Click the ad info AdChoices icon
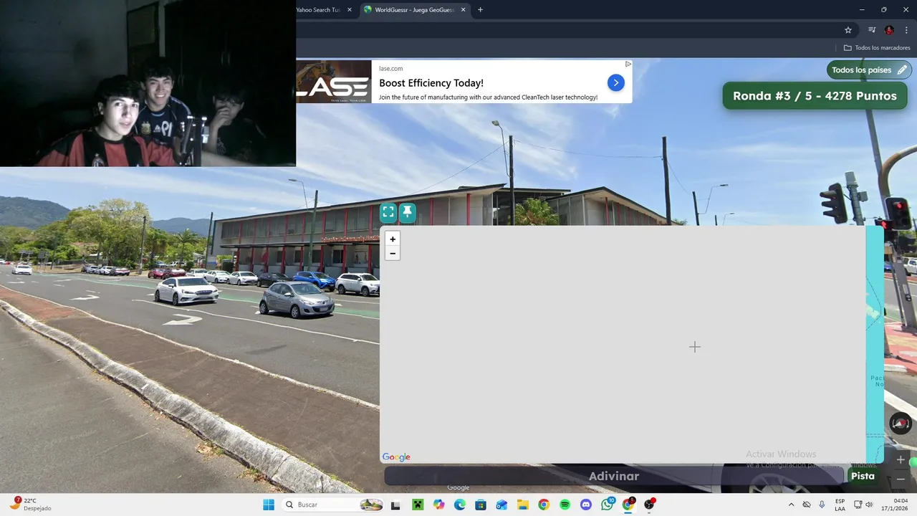Screen dimensions: 917x516 628,64
